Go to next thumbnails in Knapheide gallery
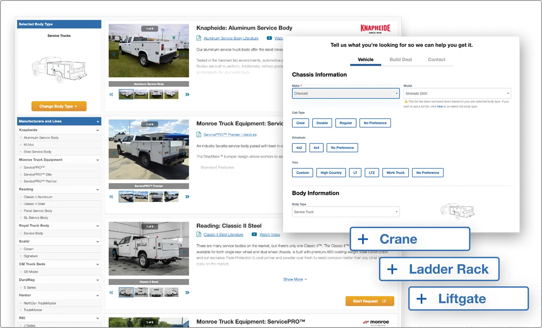The image size is (542, 328). tap(187, 94)
